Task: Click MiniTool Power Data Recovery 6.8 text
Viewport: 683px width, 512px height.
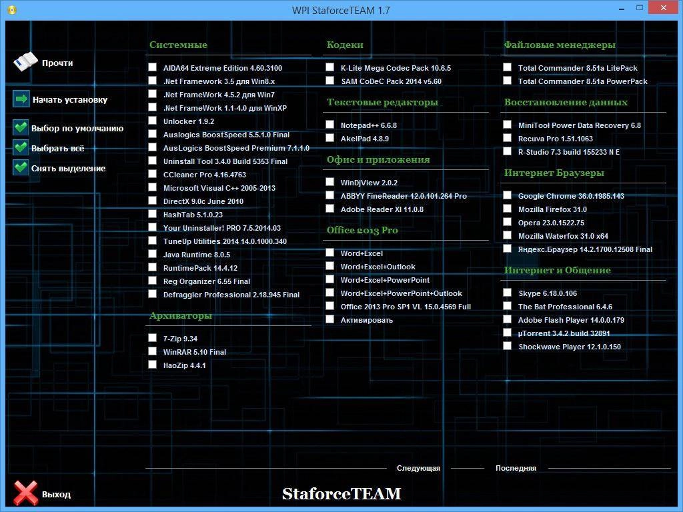Action: (580, 125)
